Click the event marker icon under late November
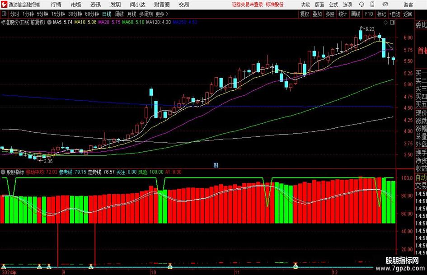This screenshot has width=427, height=275. 296,266
